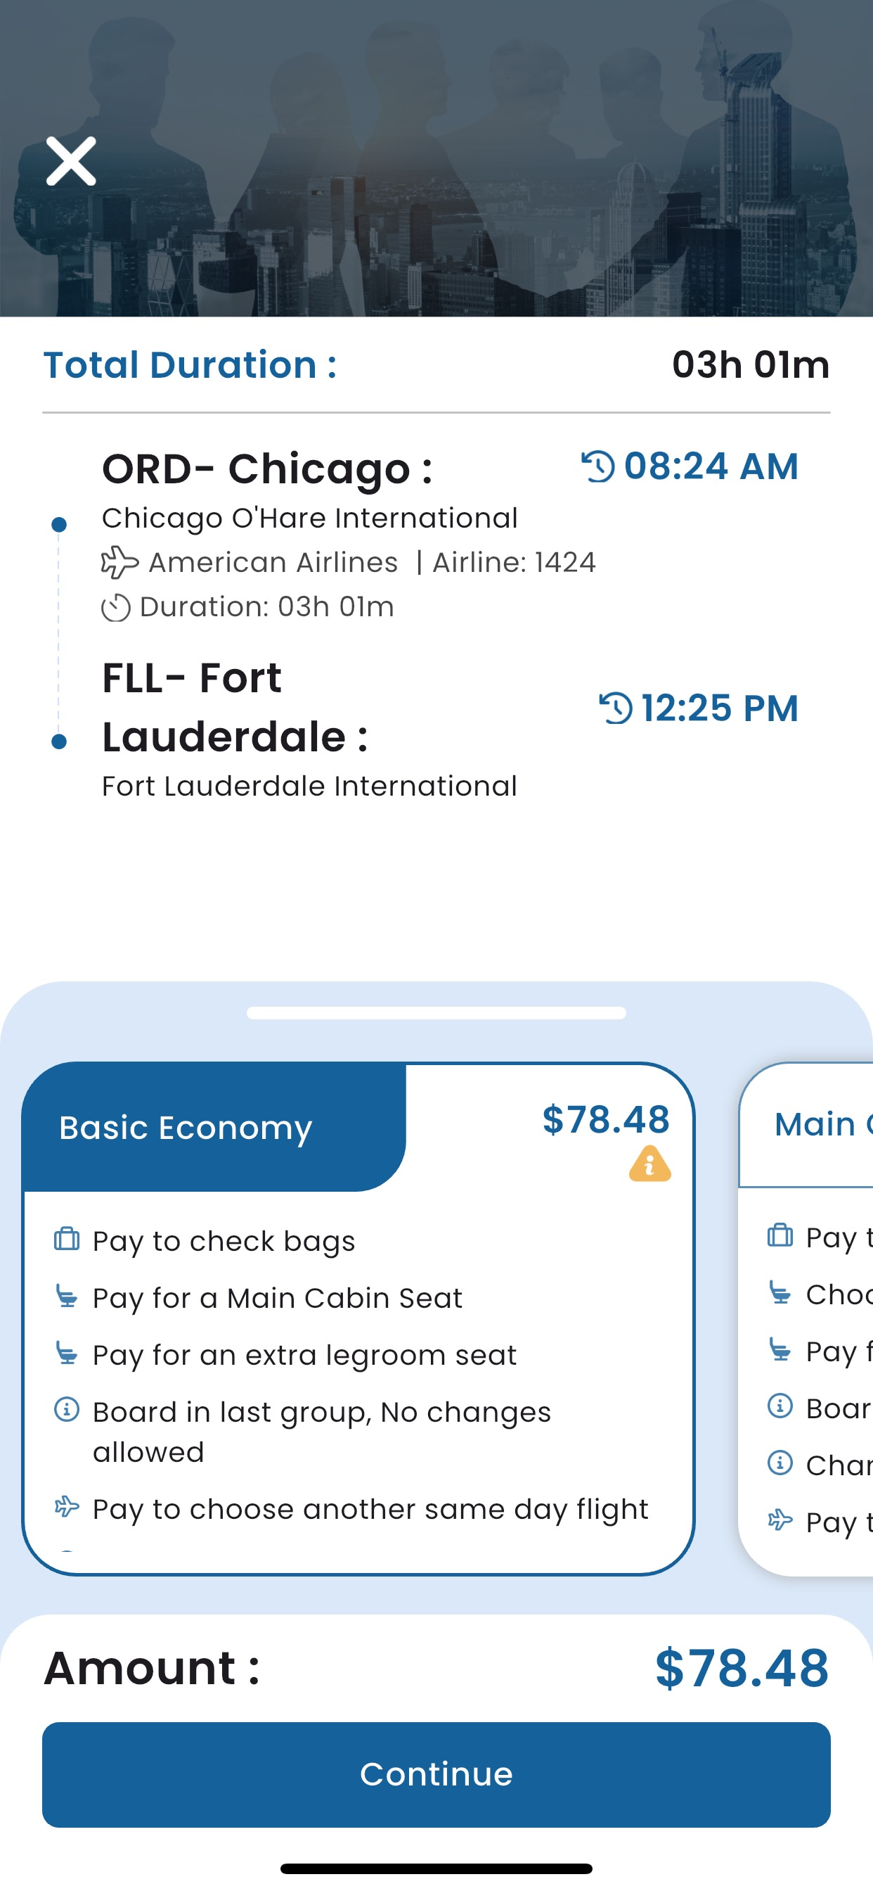Tap the duration timer icon
The height and width of the screenshot is (1891, 873).
tap(116, 608)
